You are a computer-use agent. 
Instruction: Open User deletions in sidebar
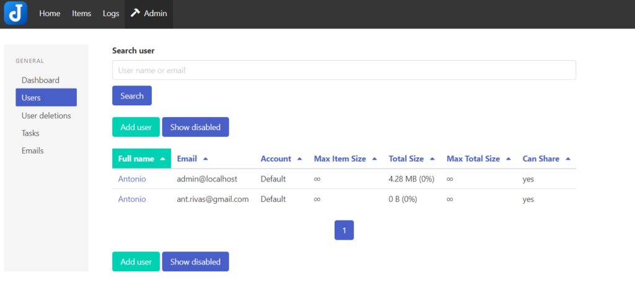[46, 116]
